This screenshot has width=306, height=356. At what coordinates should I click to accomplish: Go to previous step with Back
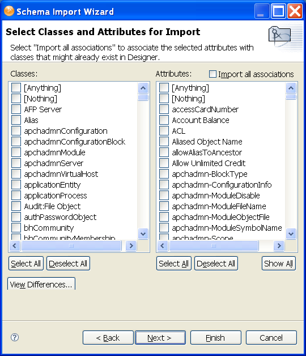tap(108, 338)
